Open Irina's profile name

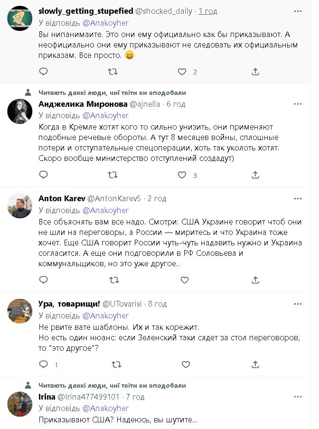pyautogui.click(x=47, y=397)
